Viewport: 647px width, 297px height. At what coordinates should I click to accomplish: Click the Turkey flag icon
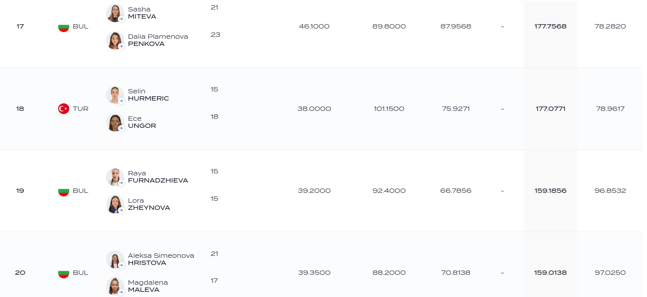click(x=64, y=109)
